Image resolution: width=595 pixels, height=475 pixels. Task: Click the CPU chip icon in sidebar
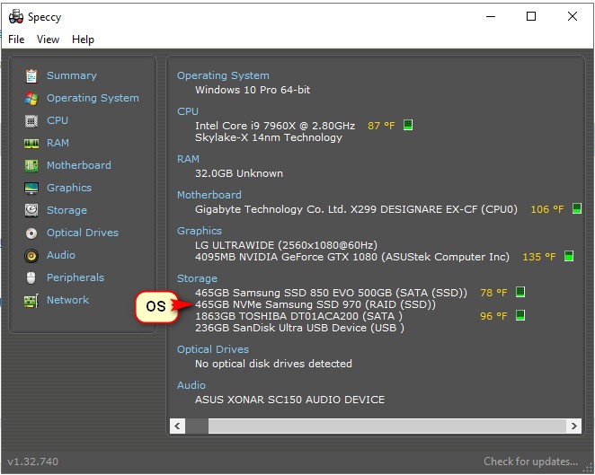pyautogui.click(x=31, y=120)
